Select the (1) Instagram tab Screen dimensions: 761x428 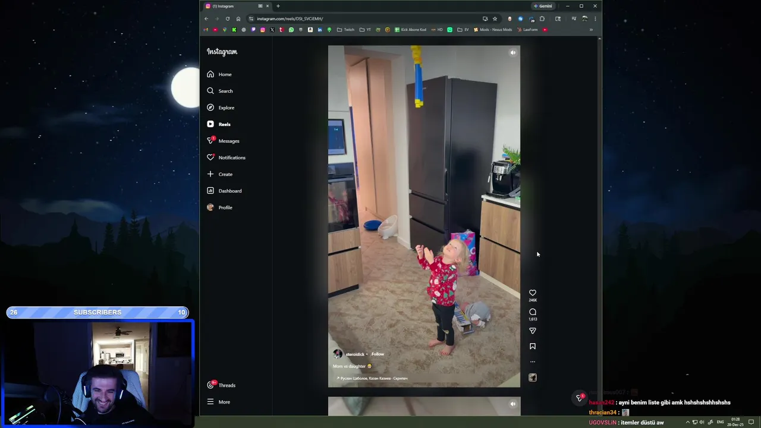tap(237, 6)
